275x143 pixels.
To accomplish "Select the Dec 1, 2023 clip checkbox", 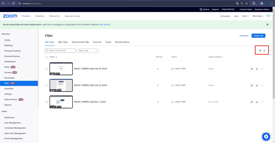I will click(46, 102).
